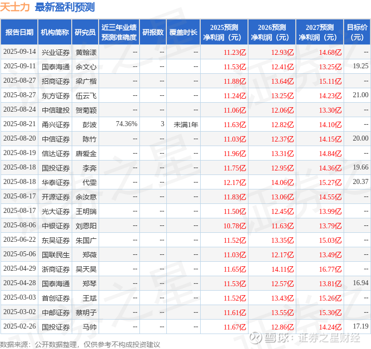Screen dimensions: 371x349
Task: Select date cell 2025-09-14
Action: pos(19,52)
